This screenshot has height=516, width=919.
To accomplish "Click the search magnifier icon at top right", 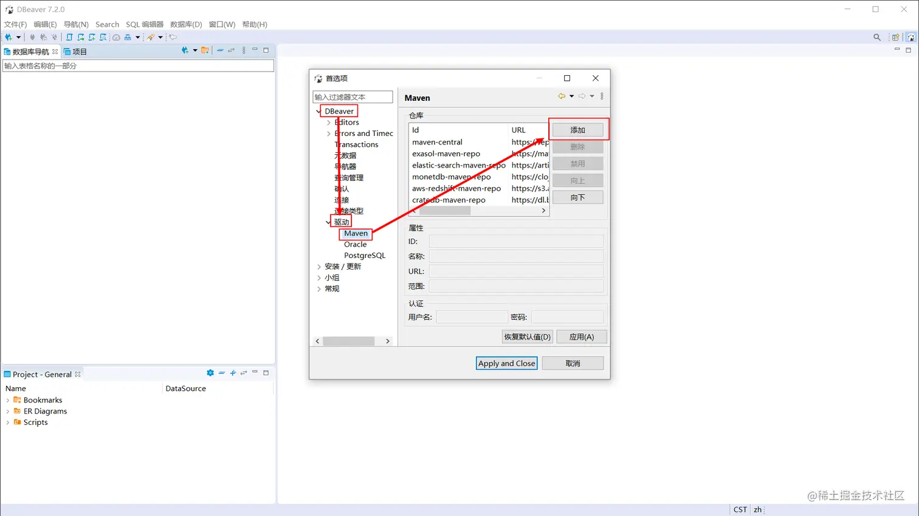I will (x=877, y=37).
